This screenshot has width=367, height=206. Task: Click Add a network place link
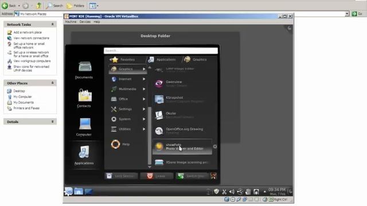tap(28, 33)
